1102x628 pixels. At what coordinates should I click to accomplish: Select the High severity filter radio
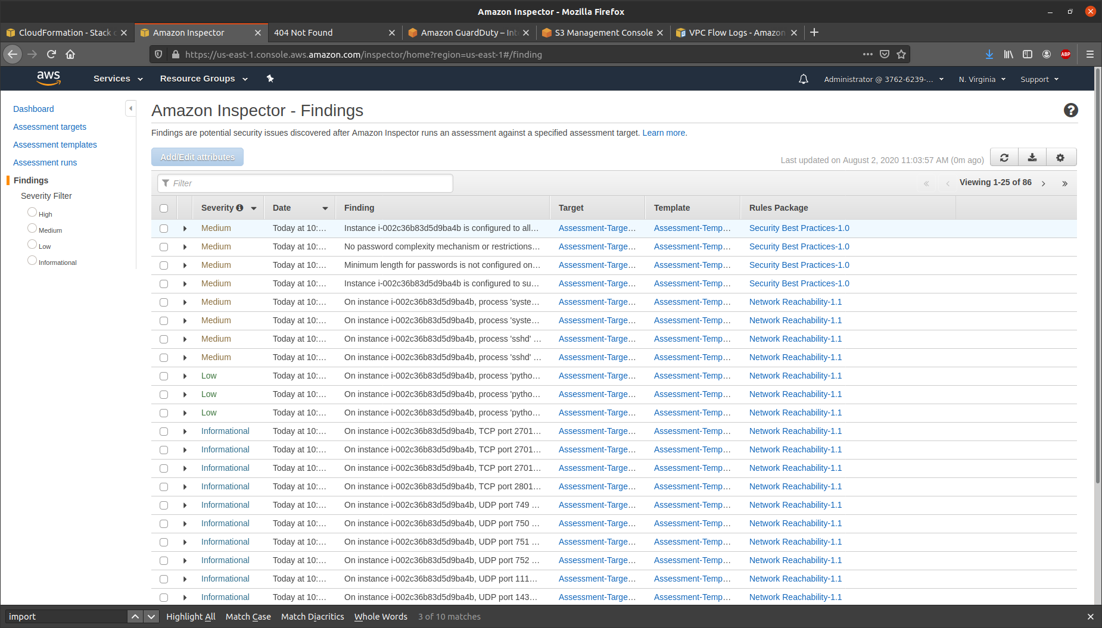(32, 212)
